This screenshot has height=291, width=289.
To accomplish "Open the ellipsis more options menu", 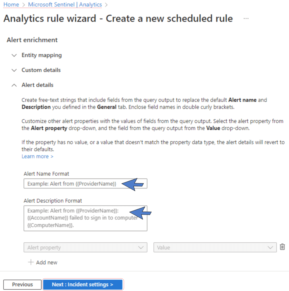I will 246,18.
